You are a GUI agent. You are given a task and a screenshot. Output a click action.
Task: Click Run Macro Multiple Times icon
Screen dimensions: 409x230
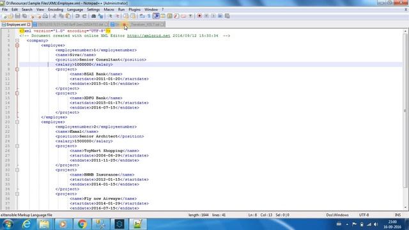pyautogui.click(x=220, y=16)
